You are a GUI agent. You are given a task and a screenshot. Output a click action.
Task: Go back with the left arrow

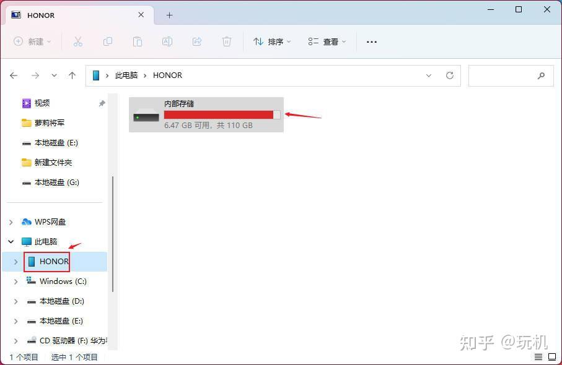tap(14, 75)
